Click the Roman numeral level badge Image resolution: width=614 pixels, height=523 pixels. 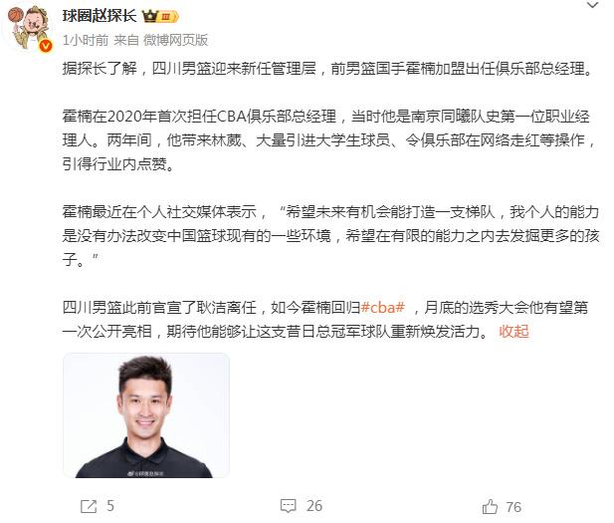pyautogui.click(x=168, y=17)
